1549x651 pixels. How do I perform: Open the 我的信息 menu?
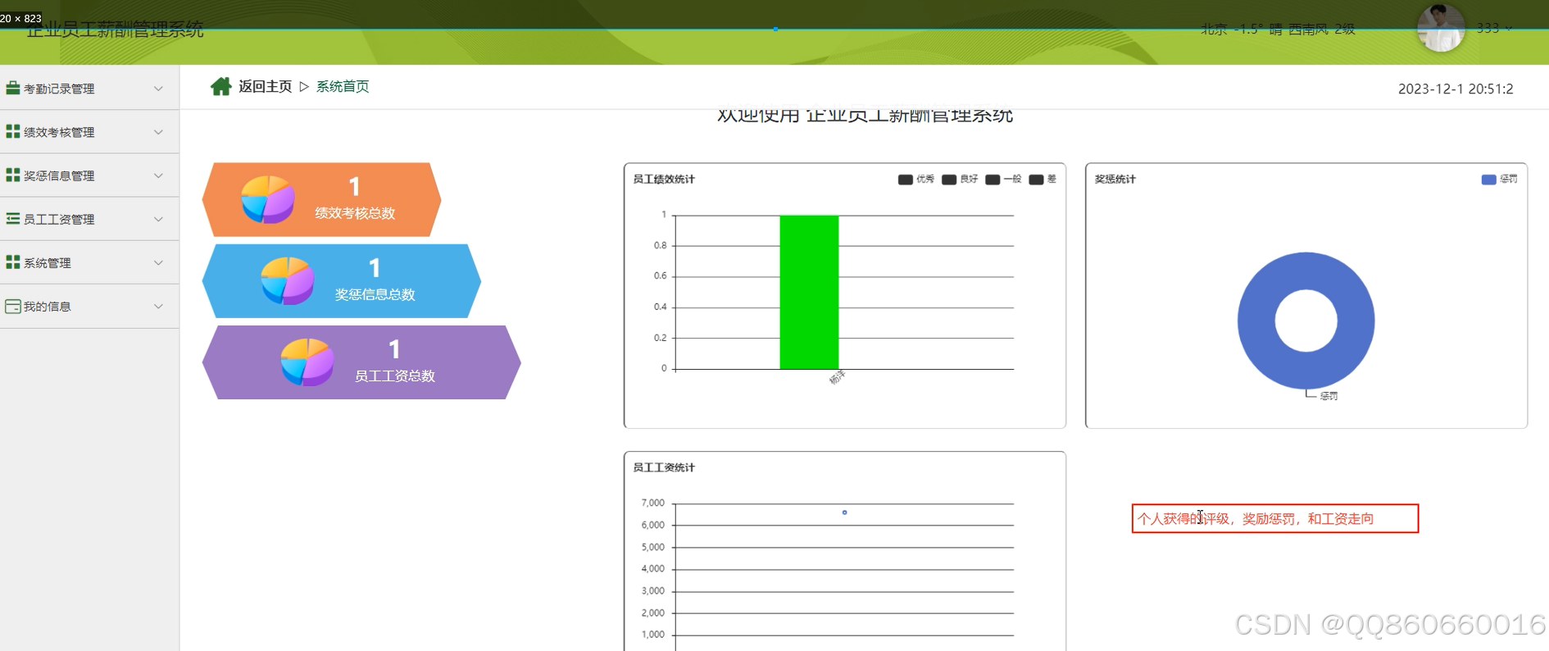pyautogui.click(x=89, y=306)
